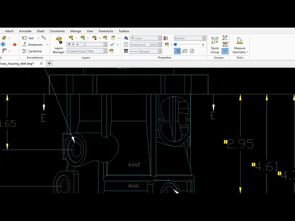
Task: Click the leader tool icon beside Text
Action: pos(44,38)
